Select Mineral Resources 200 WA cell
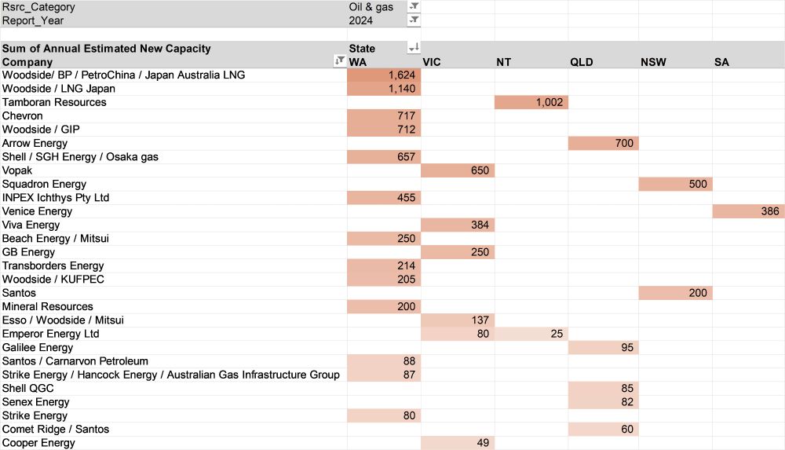Viewport: 785px width, 450px height. (384, 307)
